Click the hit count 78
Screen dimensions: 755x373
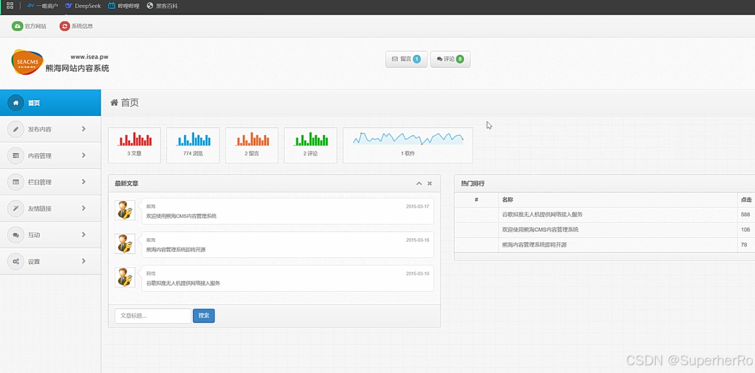click(x=744, y=245)
